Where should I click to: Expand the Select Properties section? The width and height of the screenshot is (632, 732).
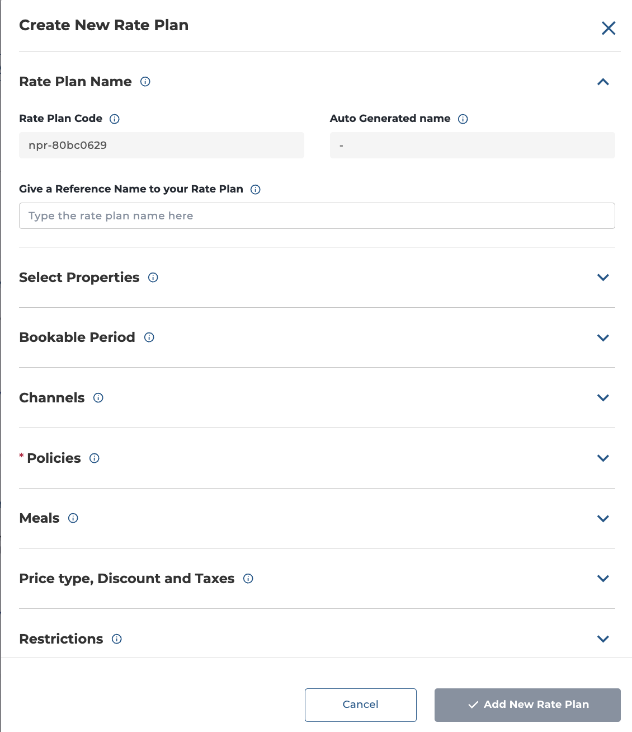pos(603,278)
